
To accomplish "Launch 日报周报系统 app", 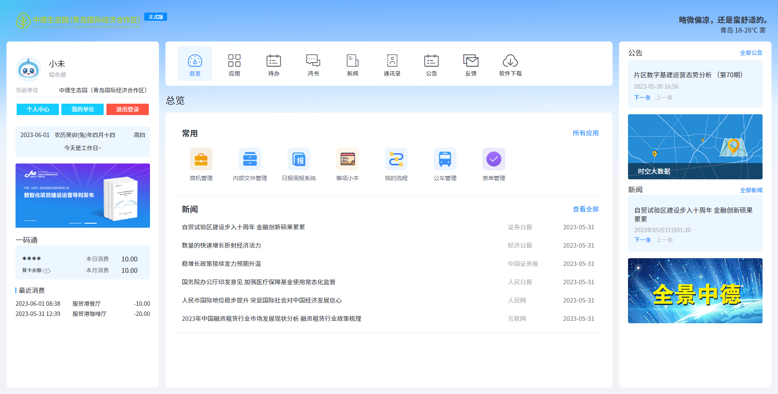I will coord(298,159).
